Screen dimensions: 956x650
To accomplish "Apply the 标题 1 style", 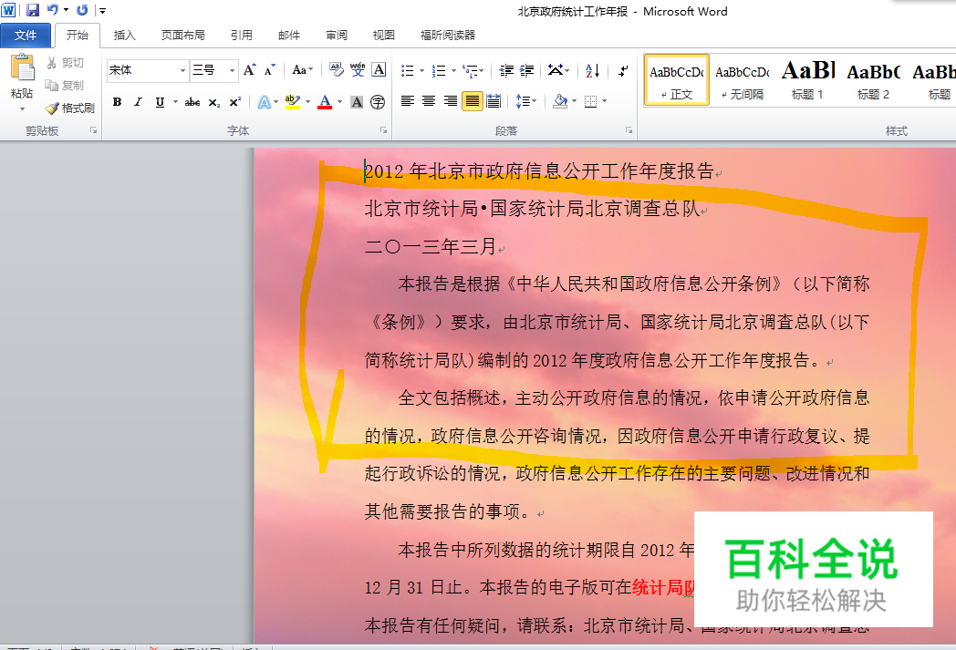I will point(808,80).
